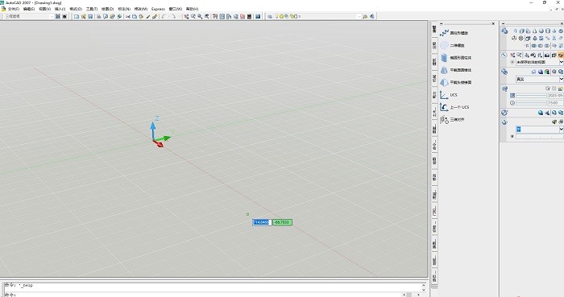Viewport: 564px width, 297px height.
Task: Open the render preset dropdown in the dashboard
Action: [540, 130]
